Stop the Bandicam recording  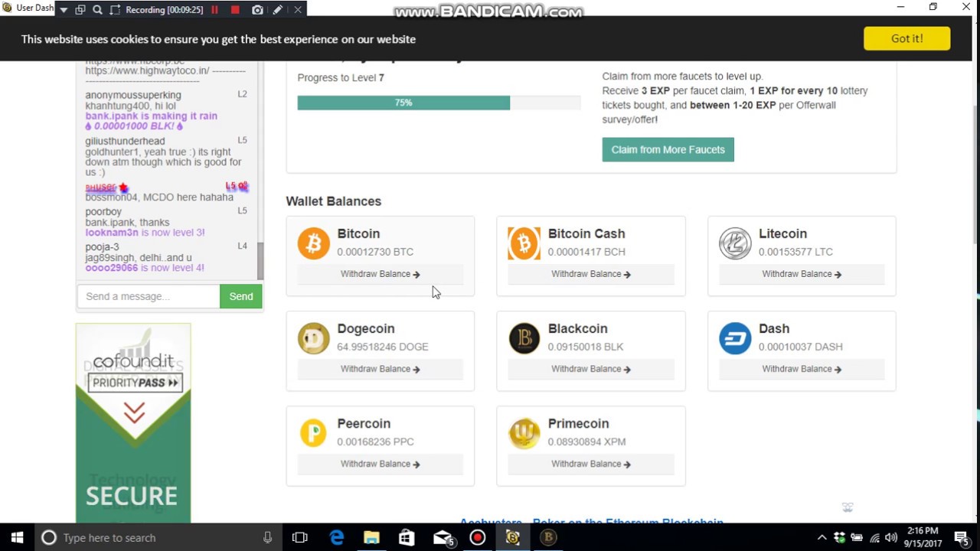[x=235, y=10]
